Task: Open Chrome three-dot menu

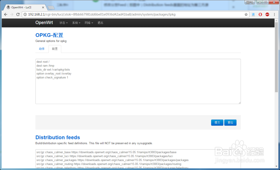Action: (x=274, y=15)
